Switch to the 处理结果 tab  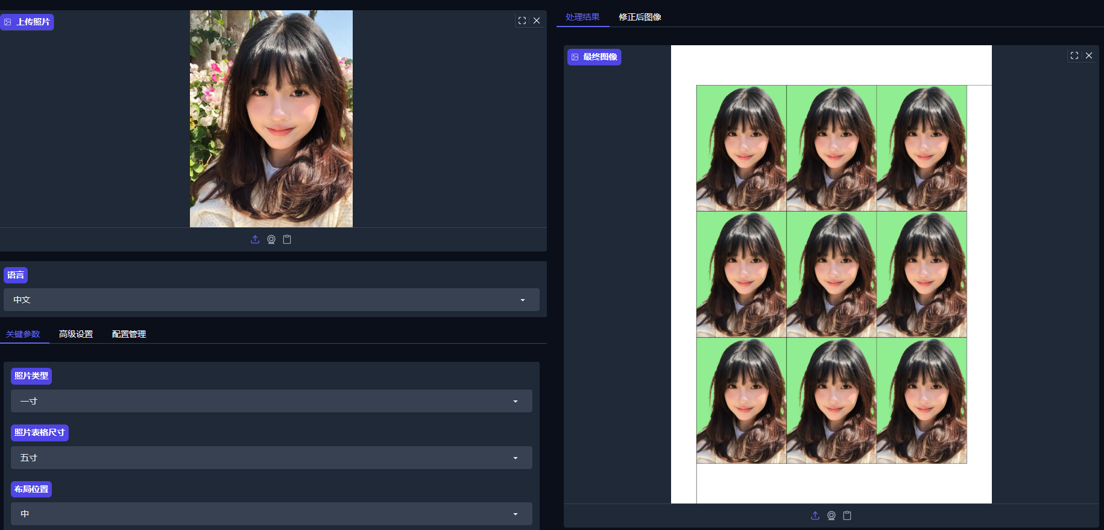pos(582,17)
